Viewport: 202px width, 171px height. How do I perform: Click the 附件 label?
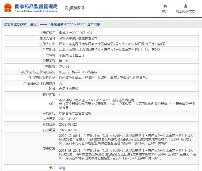pos(52,89)
